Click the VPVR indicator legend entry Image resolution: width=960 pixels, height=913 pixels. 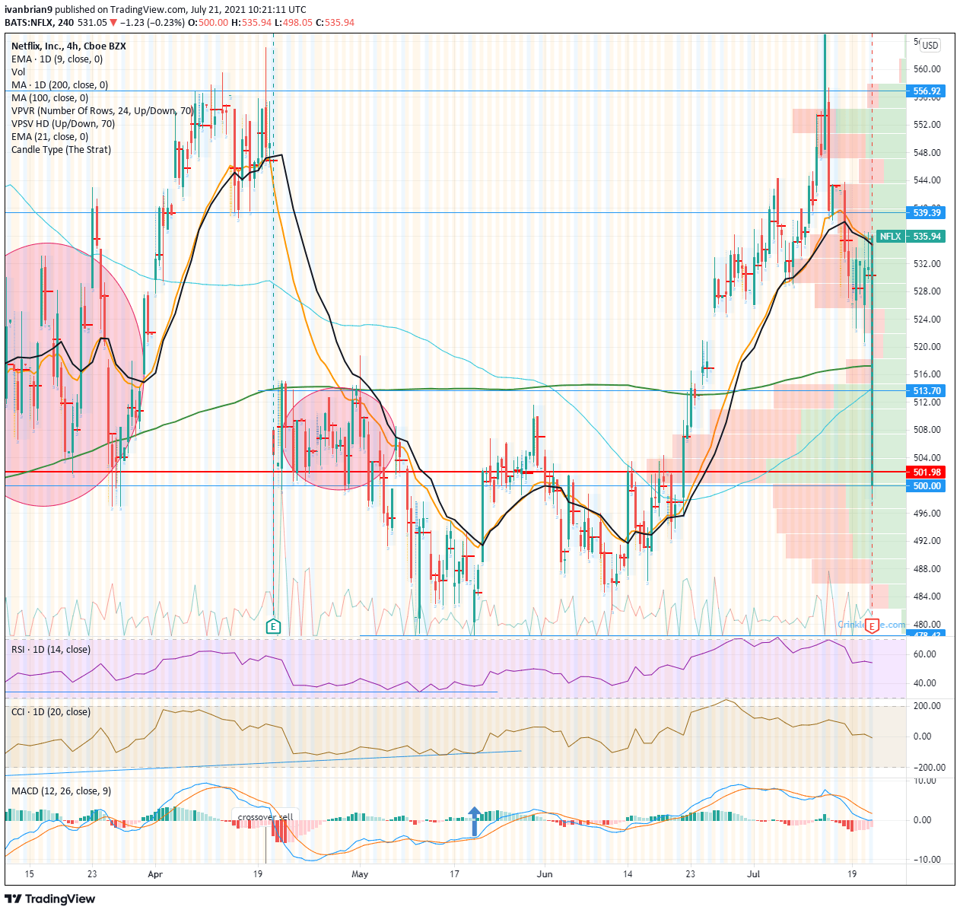pyautogui.click(x=103, y=110)
